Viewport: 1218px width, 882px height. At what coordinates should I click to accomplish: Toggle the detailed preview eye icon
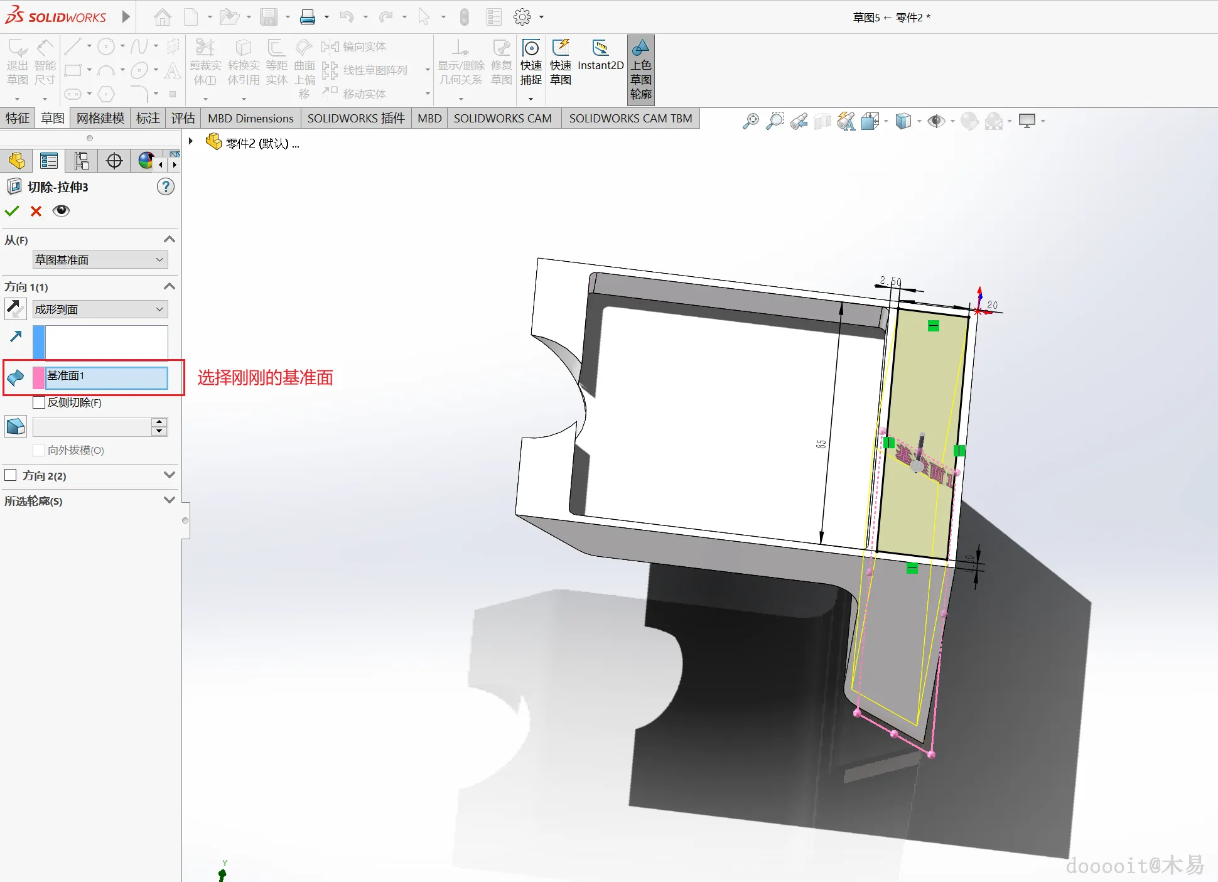[x=61, y=211]
